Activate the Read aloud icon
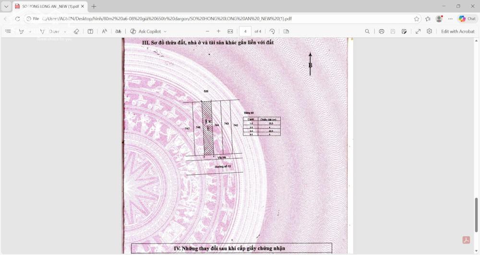 click(x=104, y=31)
